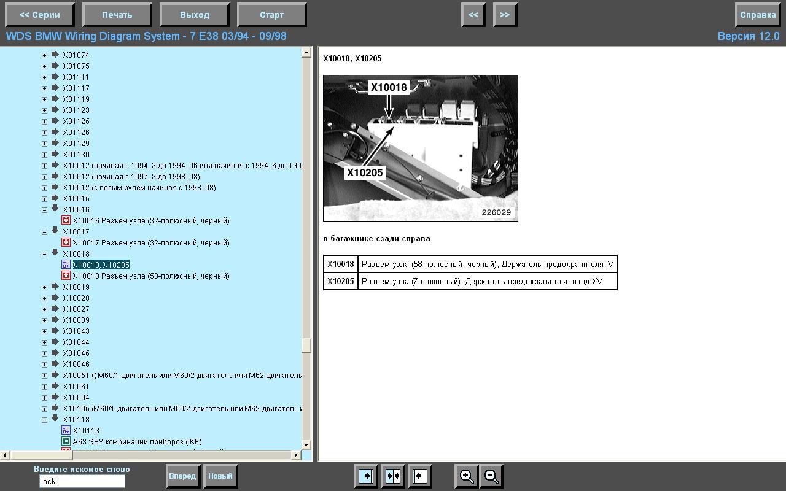Collapse the X10017 tree node
This screenshot has width=786, height=491.
tap(44, 232)
